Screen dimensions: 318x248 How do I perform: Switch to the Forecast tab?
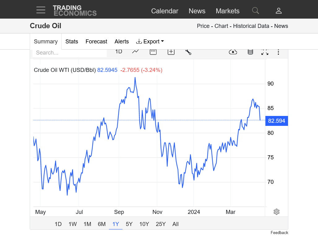coord(96,42)
